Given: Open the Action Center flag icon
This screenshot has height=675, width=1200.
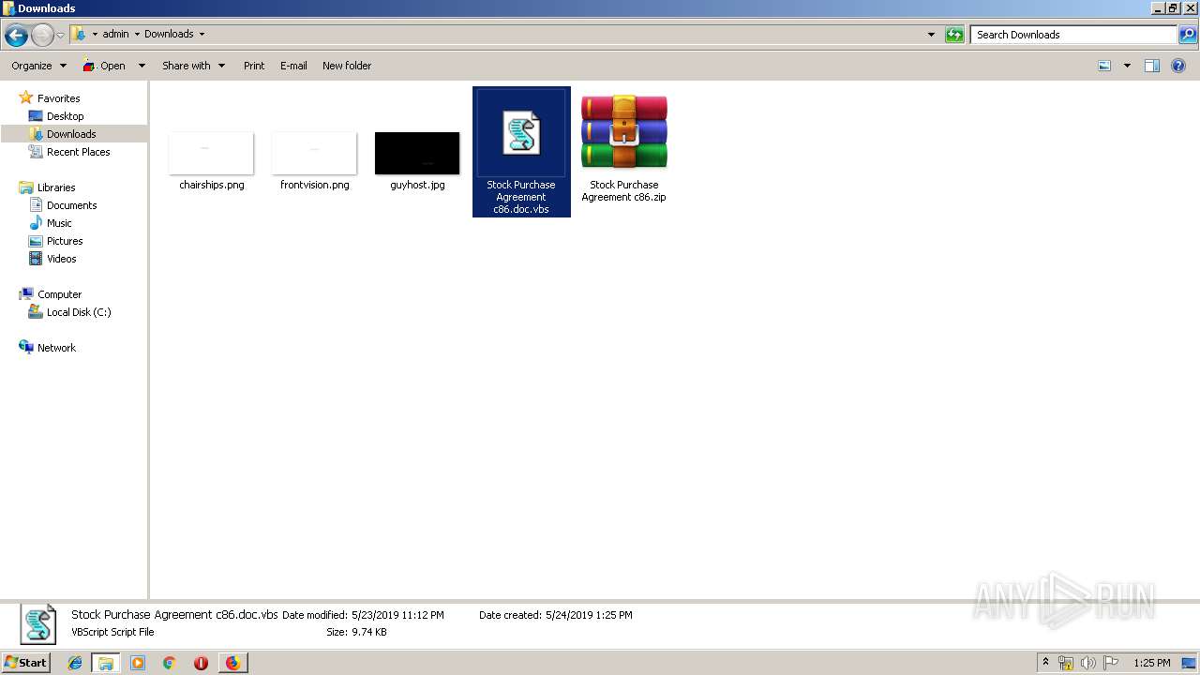Looking at the screenshot, I should (x=1110, y=663).
